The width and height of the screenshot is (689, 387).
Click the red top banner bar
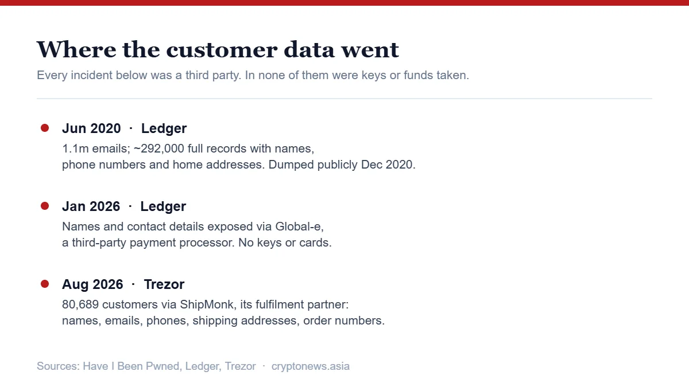click(344, 3)
